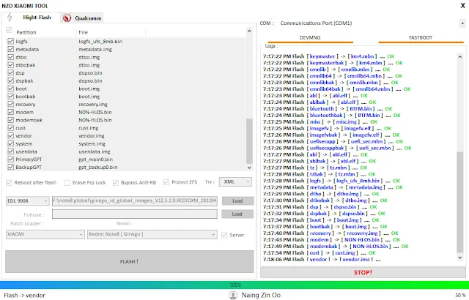Click the logs panel scrollbar thumb
This screenshot has width=469, height=300.
click(x=459, y=203)
